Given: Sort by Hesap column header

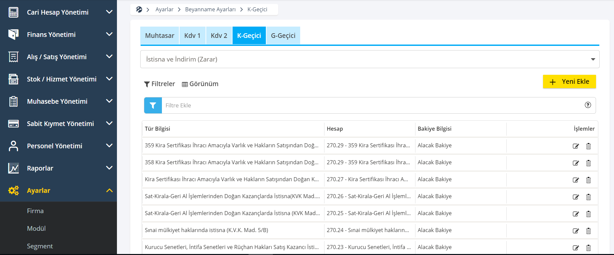Looking at the screenshot, I should pos(334,129).
